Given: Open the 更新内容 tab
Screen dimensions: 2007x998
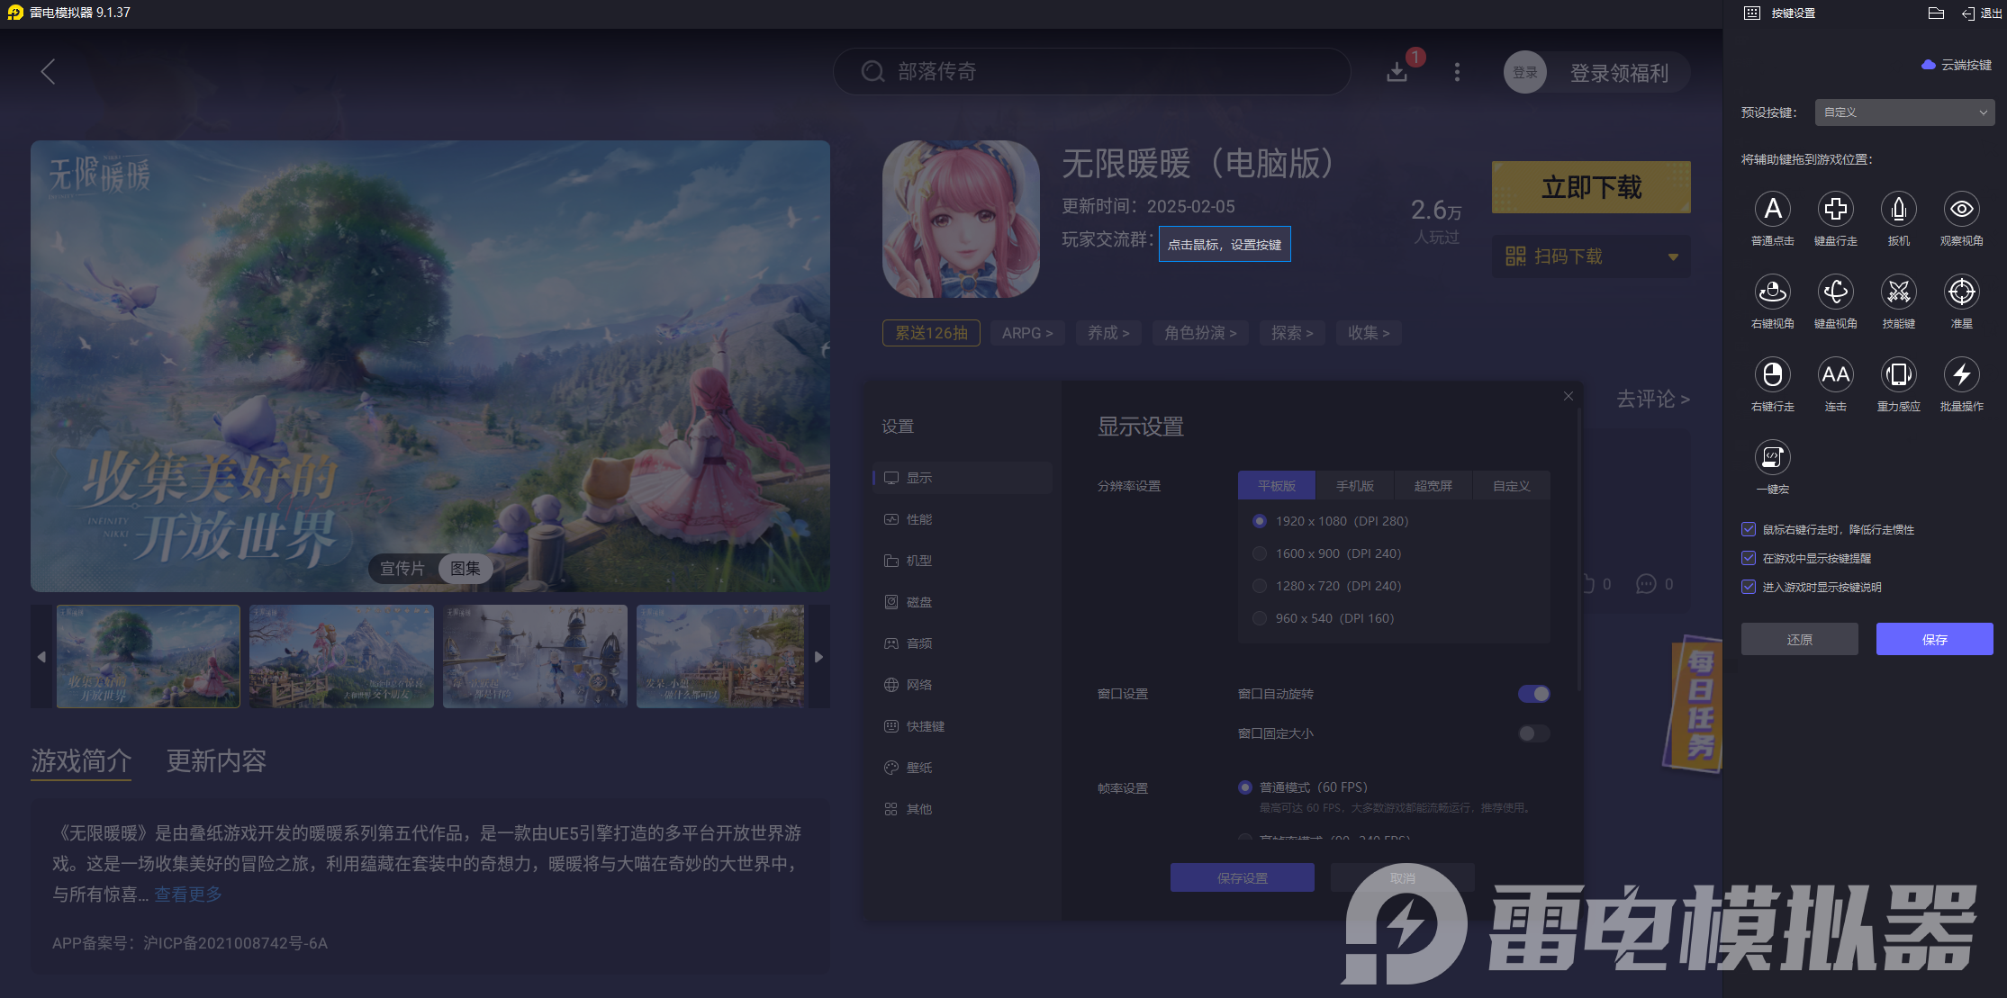Looking at the screenshot, I should click(x=214, y=761).
